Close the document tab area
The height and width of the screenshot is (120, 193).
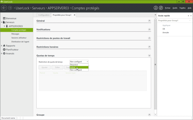pos(155,15)
